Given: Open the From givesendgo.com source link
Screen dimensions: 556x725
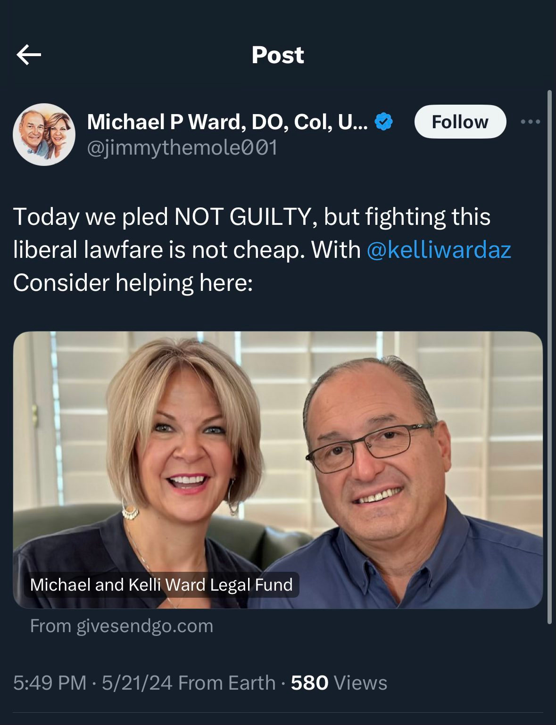Looking at the screenshot, I should coord(122,626).
